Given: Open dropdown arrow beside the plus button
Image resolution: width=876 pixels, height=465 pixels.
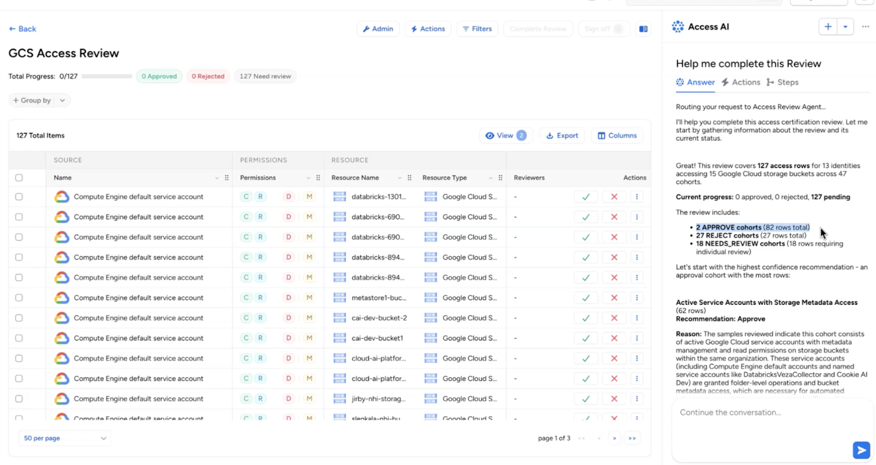Looking at the screenshot, I should (845, 27).
